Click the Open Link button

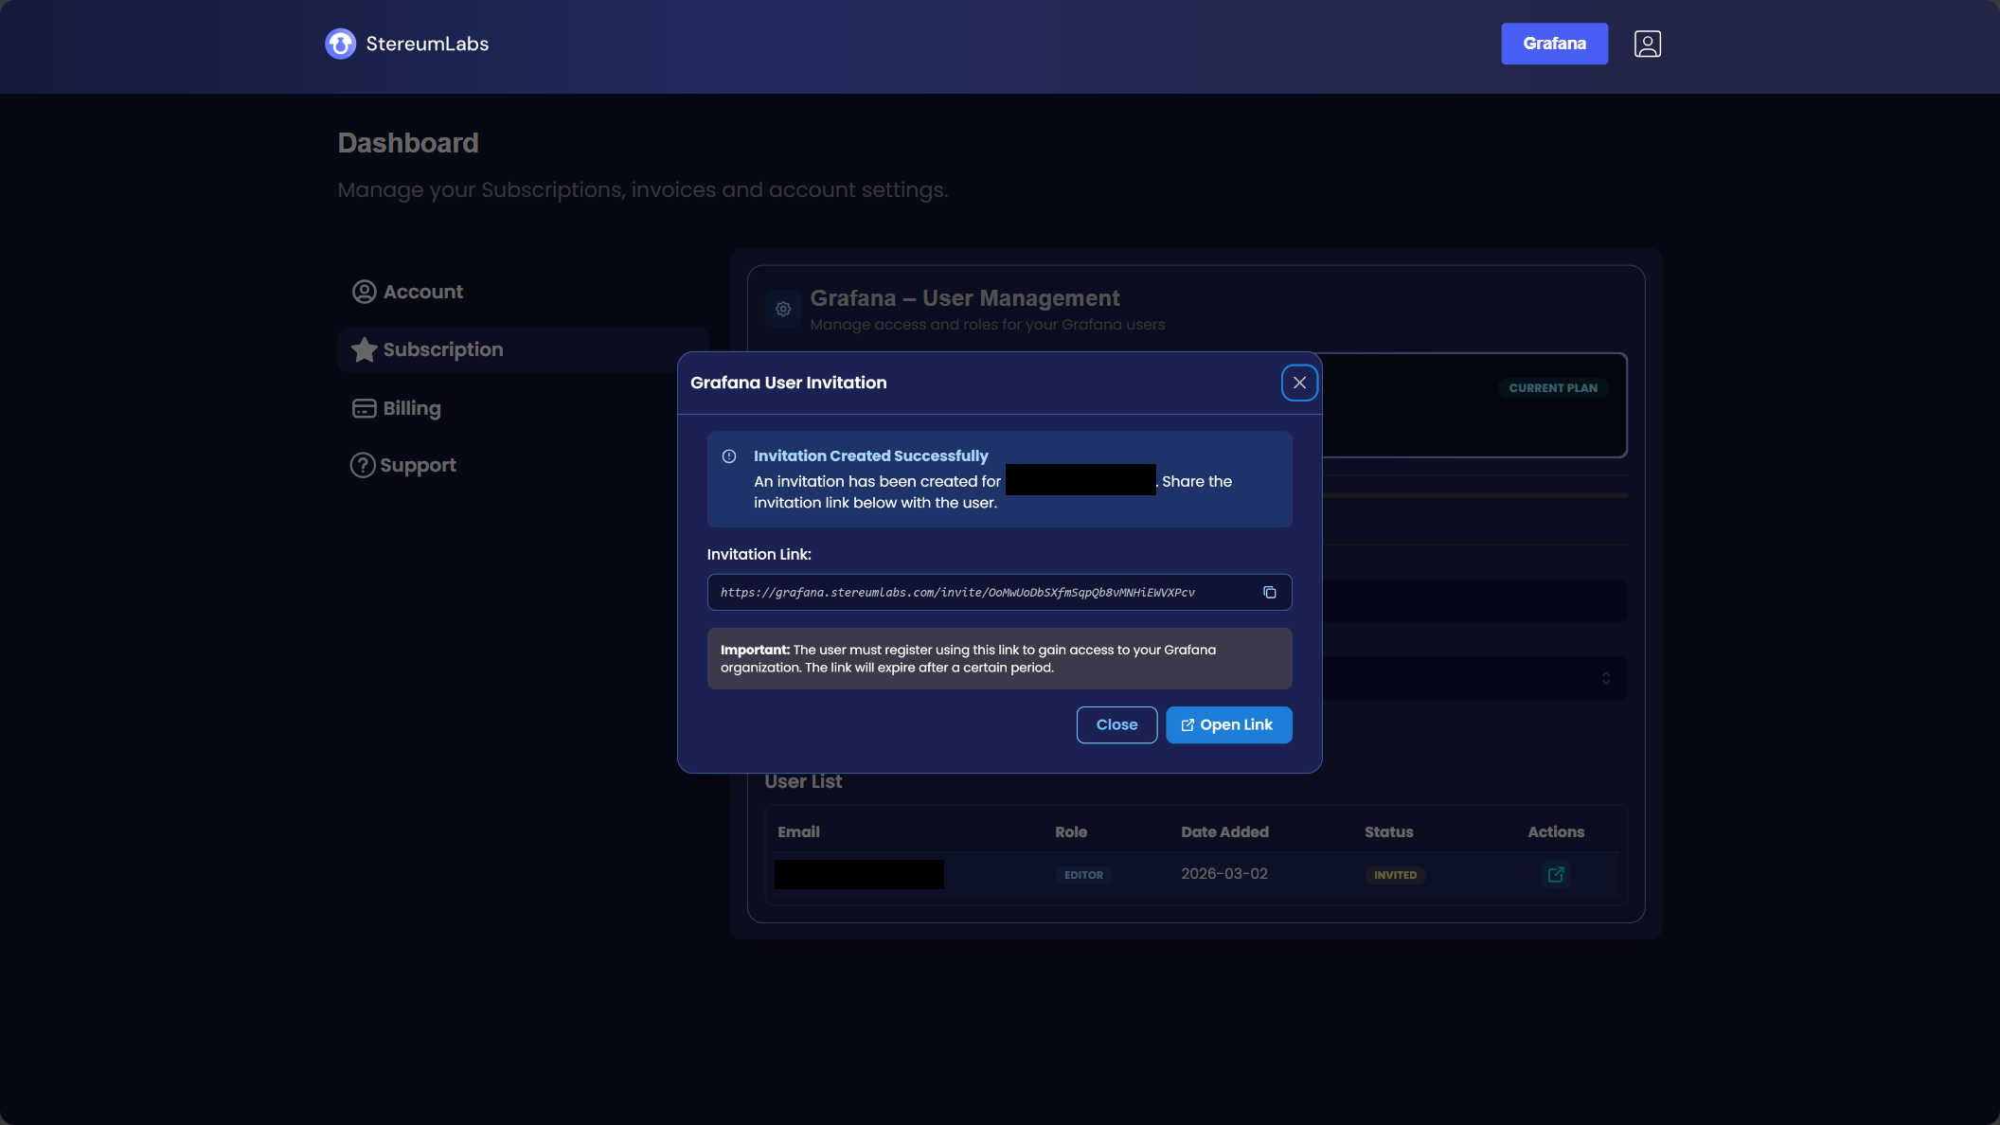tap(1228, 724)
